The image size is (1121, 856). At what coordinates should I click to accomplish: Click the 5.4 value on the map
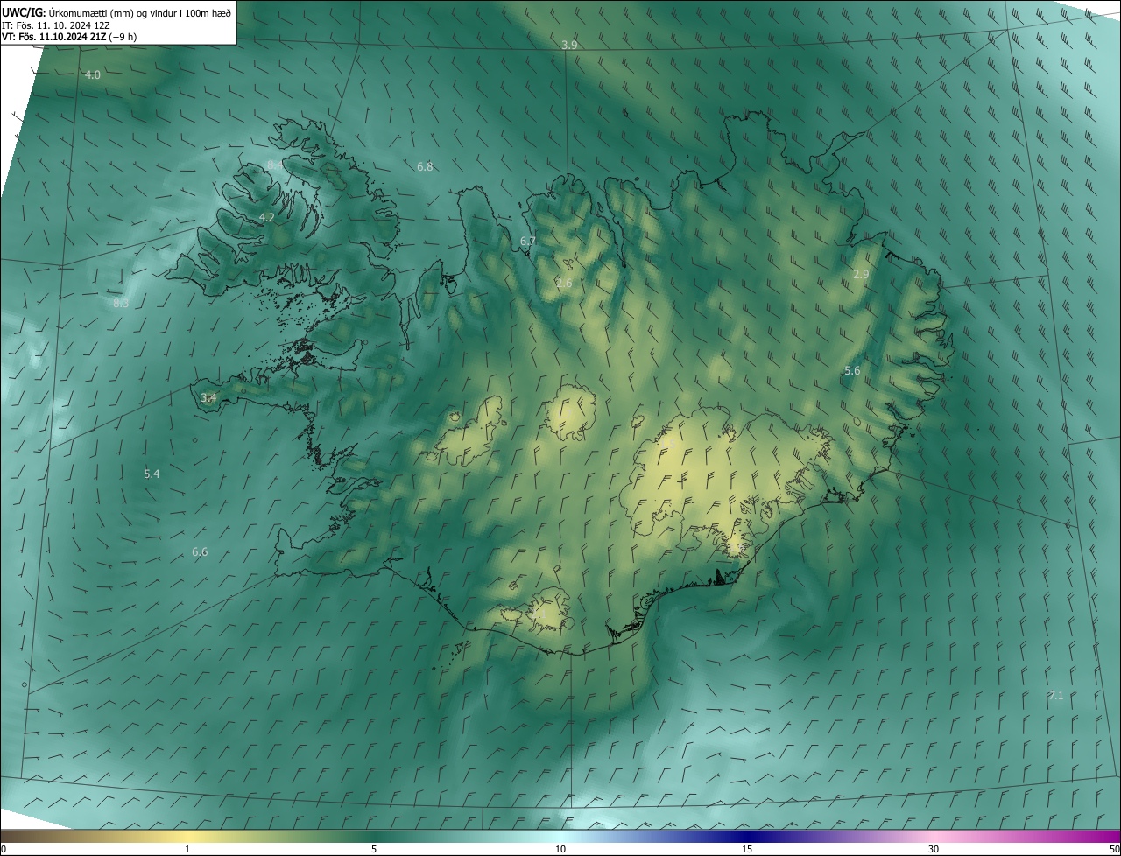pyautogui.click(x=152, y=474)
